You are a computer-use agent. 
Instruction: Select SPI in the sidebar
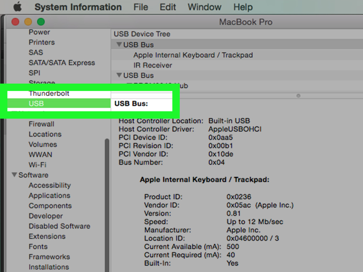pyautogui.click(x=34, y=73)
